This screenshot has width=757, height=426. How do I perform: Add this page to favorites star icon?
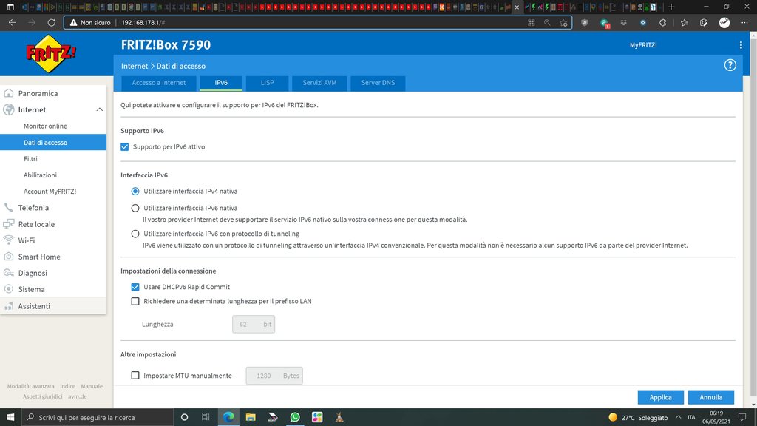(563, 23)
